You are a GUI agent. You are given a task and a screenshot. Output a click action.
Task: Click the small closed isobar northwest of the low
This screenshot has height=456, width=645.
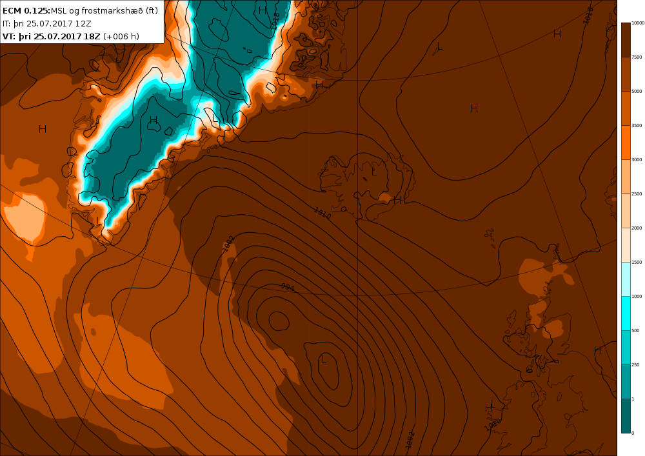[279, 321]
